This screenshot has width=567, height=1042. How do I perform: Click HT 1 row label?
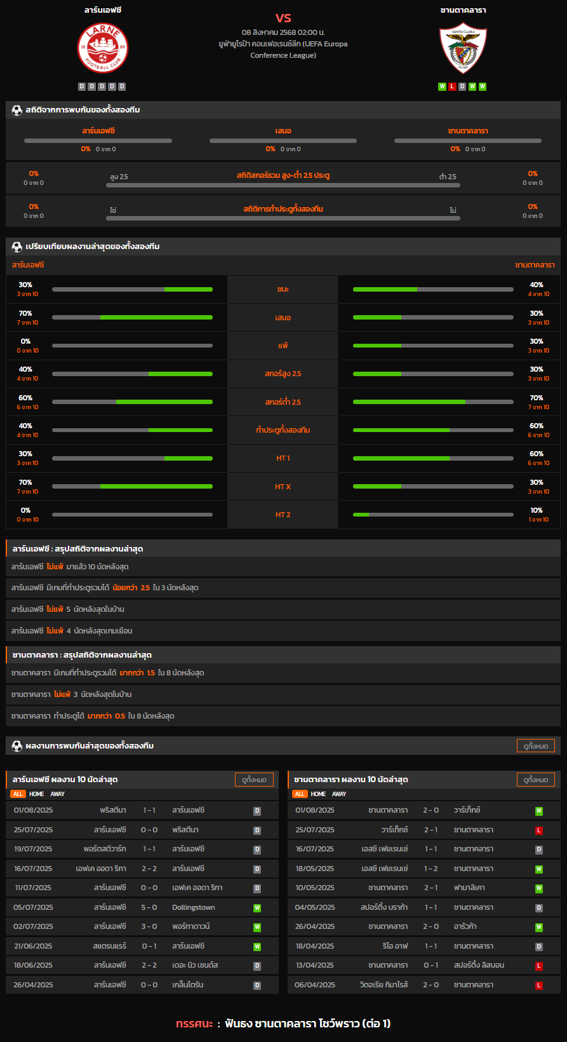click(x=283, y=458)
